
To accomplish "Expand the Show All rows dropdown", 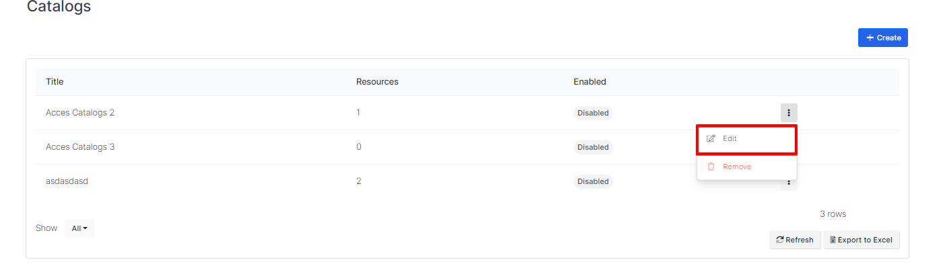I will point(79,228).
